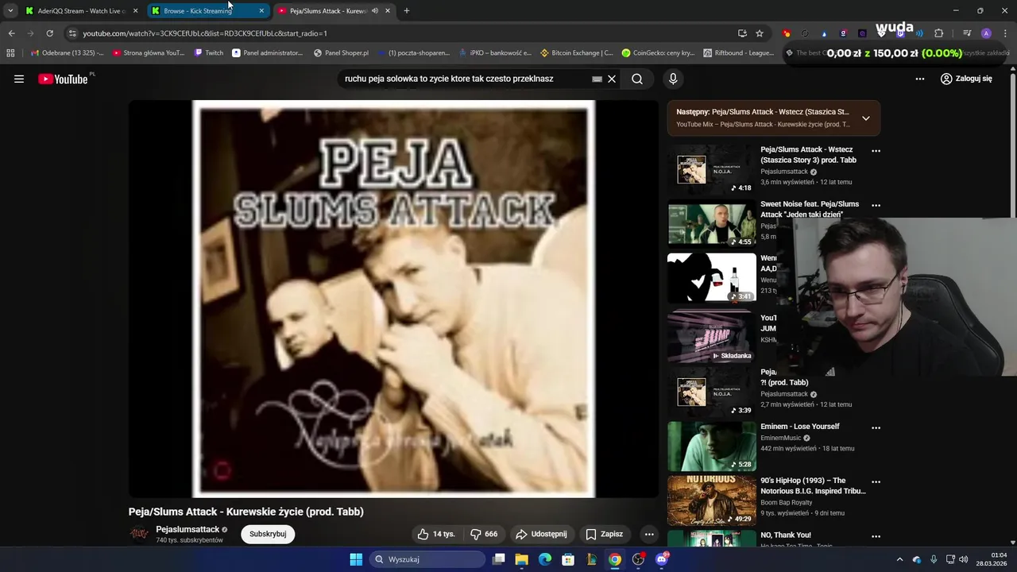This screenshot has height=572, width=1017.
Task: Open the Bitcoin Exchange bookmark
Action: (576, 53)
